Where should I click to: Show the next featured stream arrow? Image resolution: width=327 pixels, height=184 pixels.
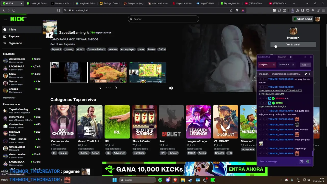116,88
